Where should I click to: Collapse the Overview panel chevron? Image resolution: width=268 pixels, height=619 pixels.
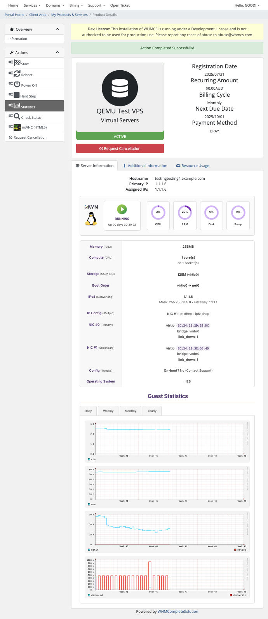pyautogui.click(x=57, y=29)
